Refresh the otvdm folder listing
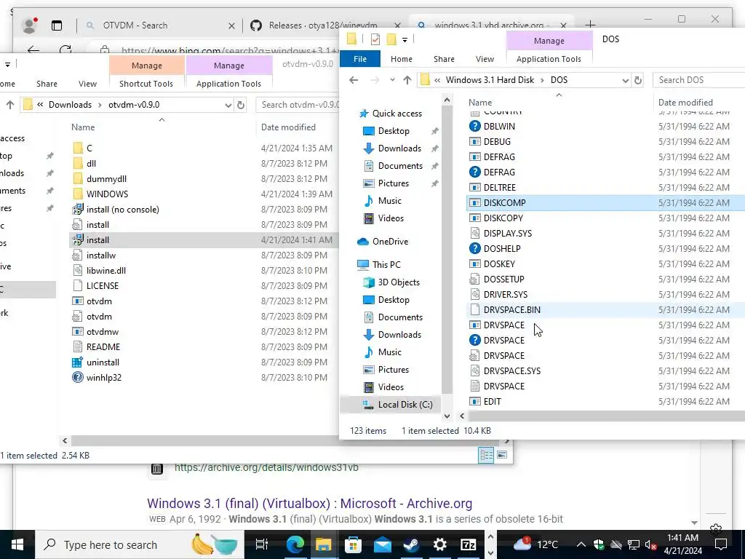745x559 pixels. [x=241, y=105]
